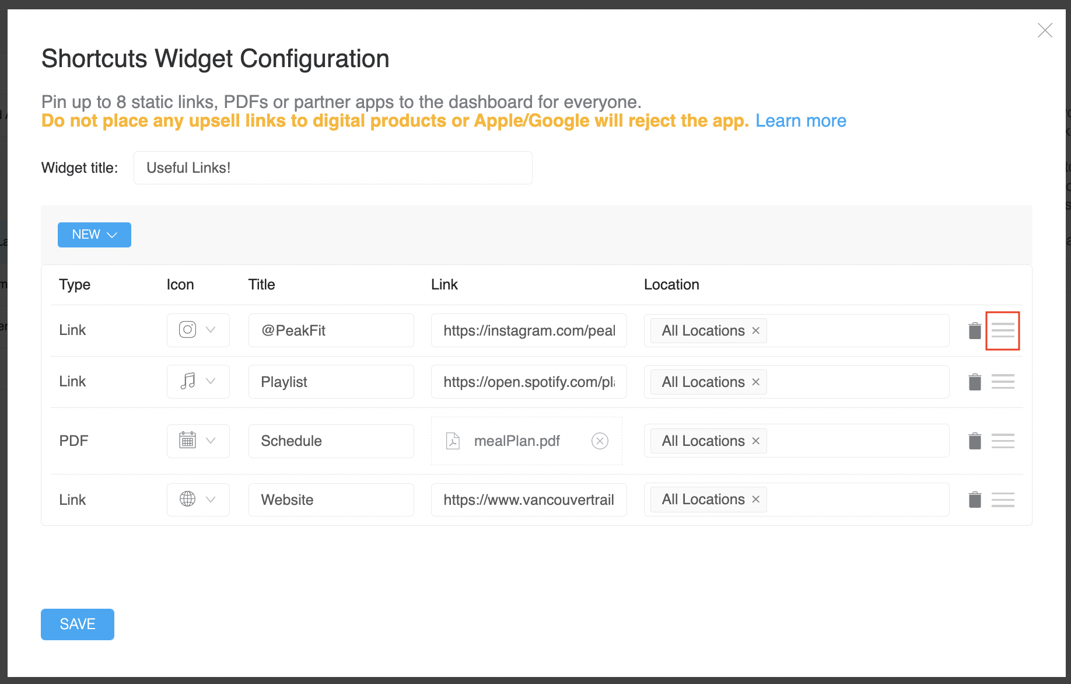Click the mealPlan.pdf file name
This screenshot has width=1071, height=684.
click(517, 441)
